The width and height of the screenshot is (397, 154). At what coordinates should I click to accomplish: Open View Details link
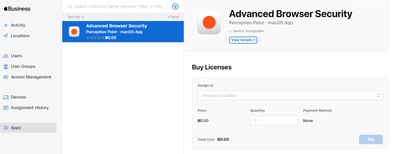click(x=243, y=40)
